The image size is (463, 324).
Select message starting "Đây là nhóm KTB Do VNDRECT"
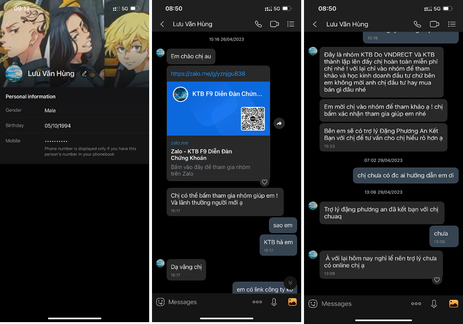click(382, 72)
